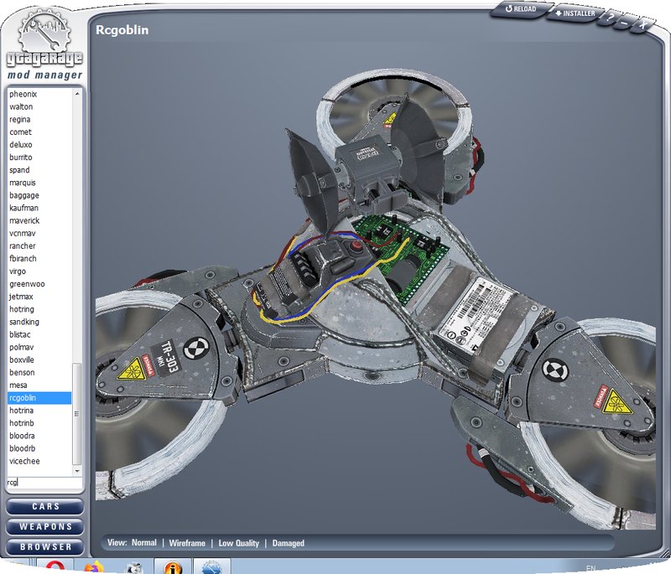Select blistac in the vehicle list
This screenshot has width=671, height=574.
[x=39, y=334]
